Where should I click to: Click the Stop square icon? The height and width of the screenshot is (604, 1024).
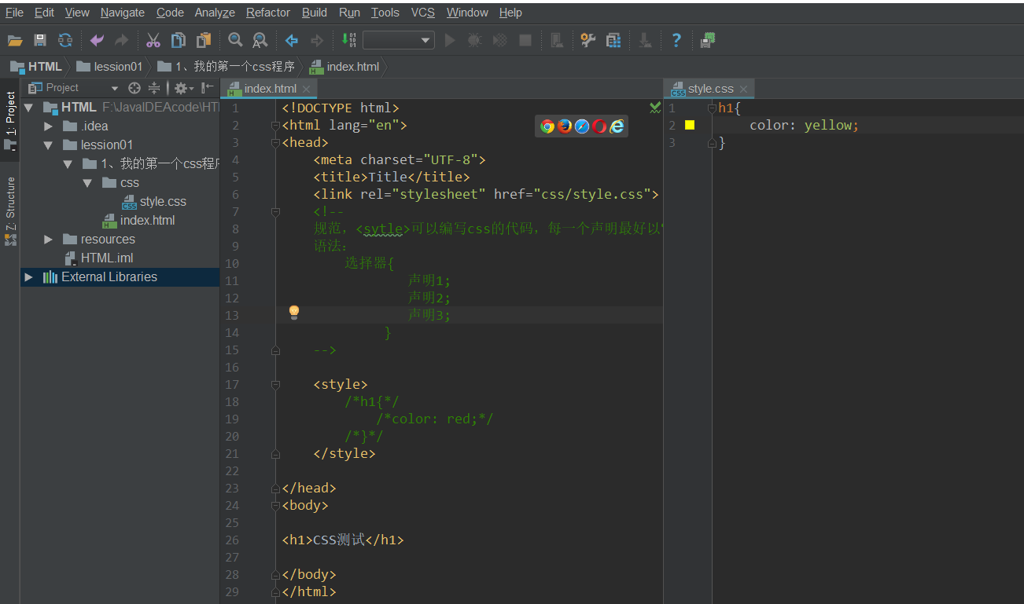pyautogui.click(x=525, y=40)
